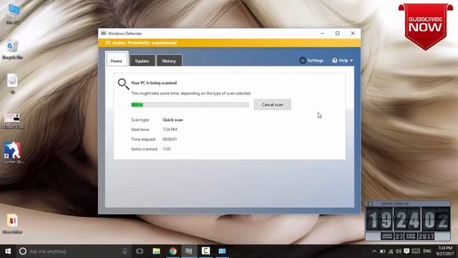Open the Action Center notifications icon
The height and width of the screenshot is (258, 458).
click(x=406, y=251)
